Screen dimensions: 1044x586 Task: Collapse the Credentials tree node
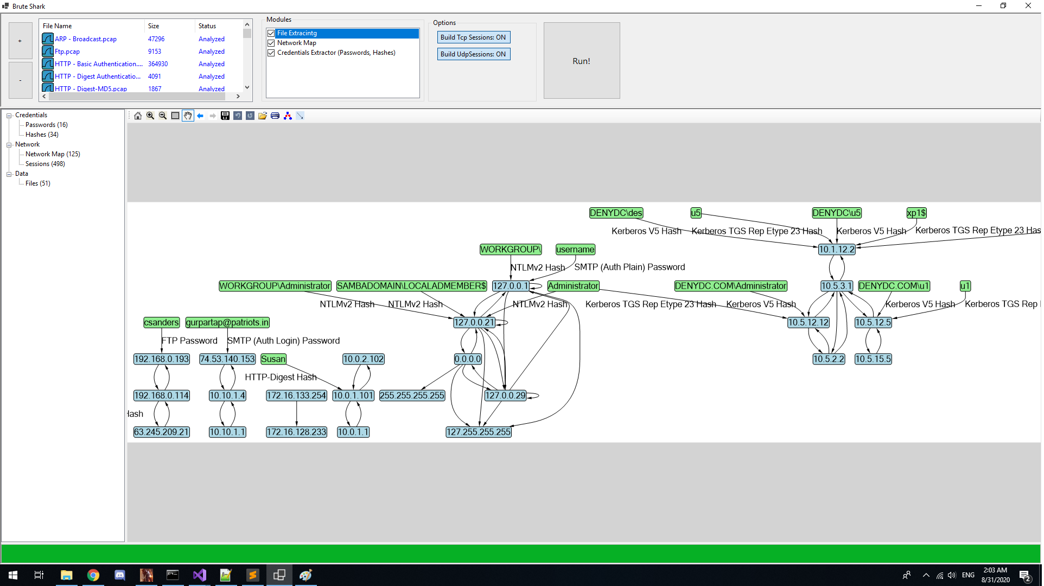point(9,116)
